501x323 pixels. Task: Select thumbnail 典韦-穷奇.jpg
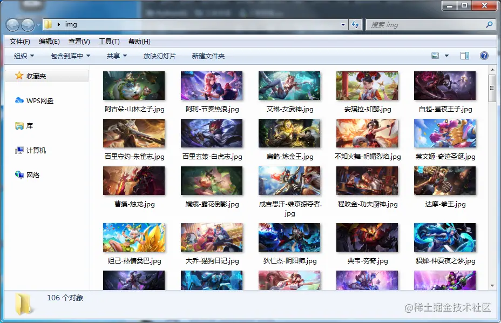pos(367,237)
